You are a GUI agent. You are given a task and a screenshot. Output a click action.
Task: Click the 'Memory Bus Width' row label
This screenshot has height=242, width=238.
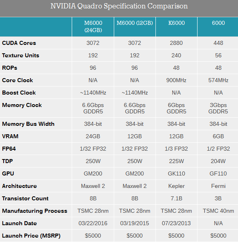pos(28,124)
